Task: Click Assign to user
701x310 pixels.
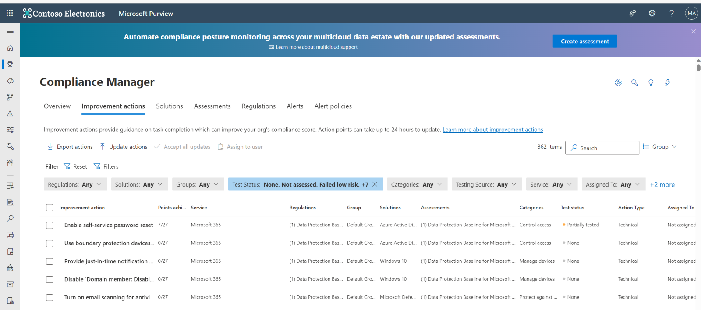Action: click(x=240, y=147)
